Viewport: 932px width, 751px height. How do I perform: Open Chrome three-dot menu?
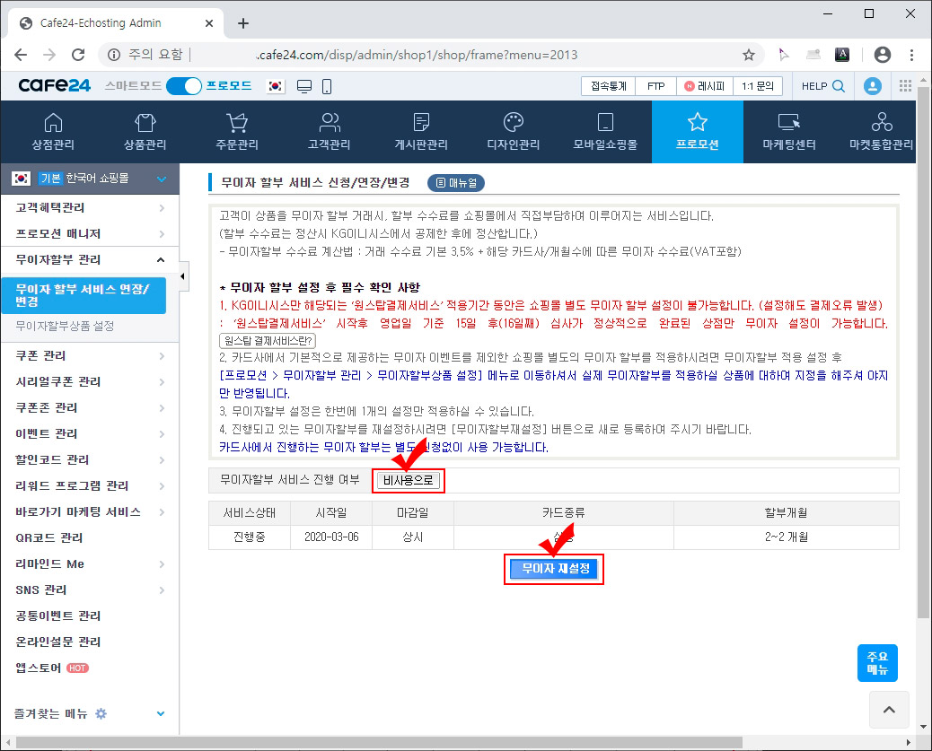pyautogui.click(x=911, y=55)
